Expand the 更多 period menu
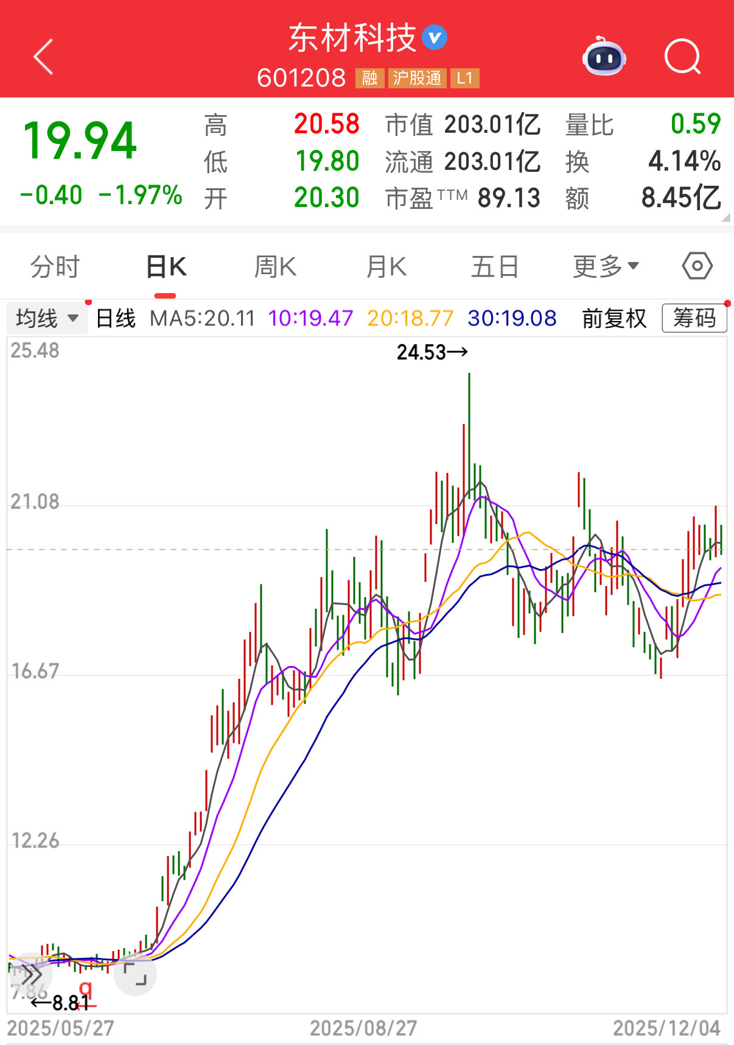The width and height of the screenshot is (734, 1045). [x=606, y=266]
